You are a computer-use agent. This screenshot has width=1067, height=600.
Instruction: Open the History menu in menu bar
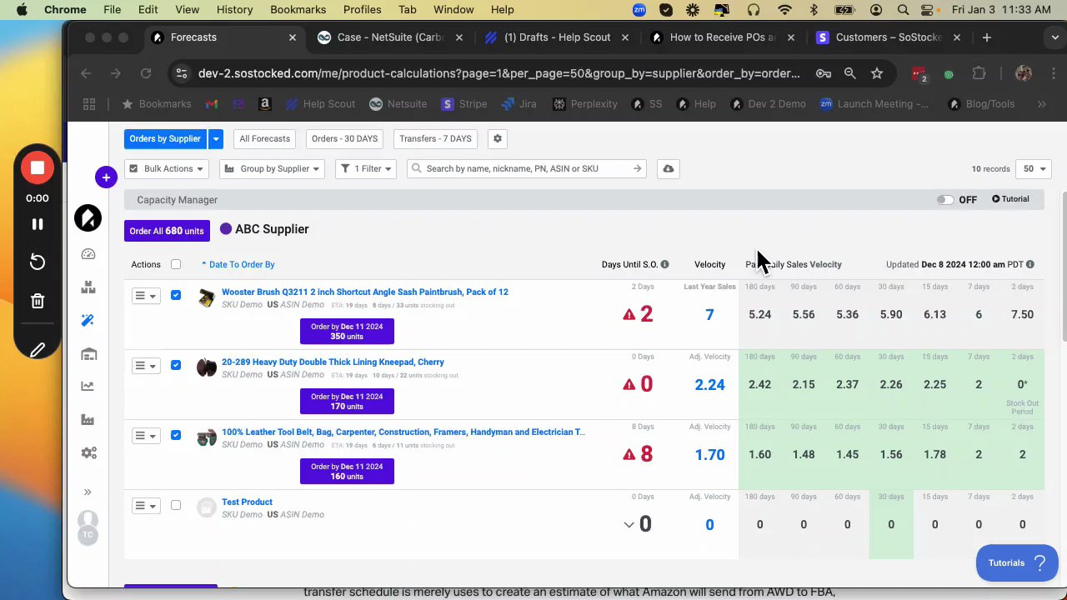coord(234,10)
